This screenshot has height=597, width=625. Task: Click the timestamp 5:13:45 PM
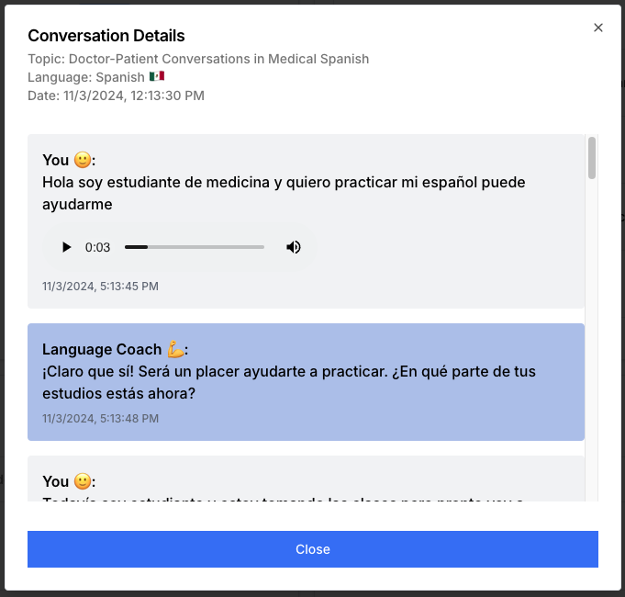(x=100, y=287)
